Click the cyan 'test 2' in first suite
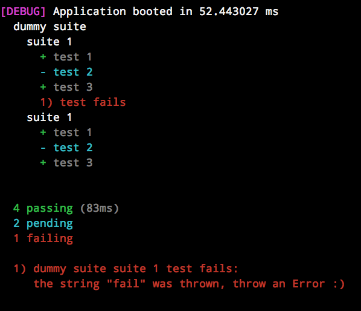361x311 pixels. click(x=73, y=72)
